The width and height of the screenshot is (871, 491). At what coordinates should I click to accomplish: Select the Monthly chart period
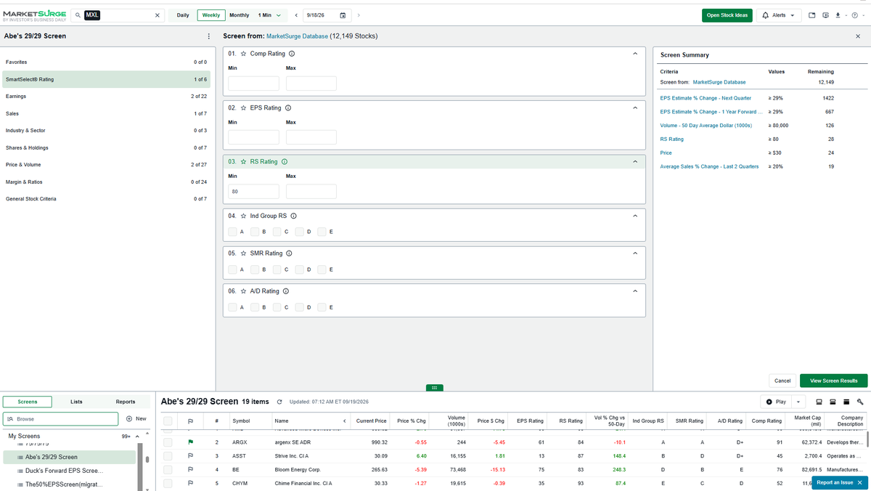point(239,15)
